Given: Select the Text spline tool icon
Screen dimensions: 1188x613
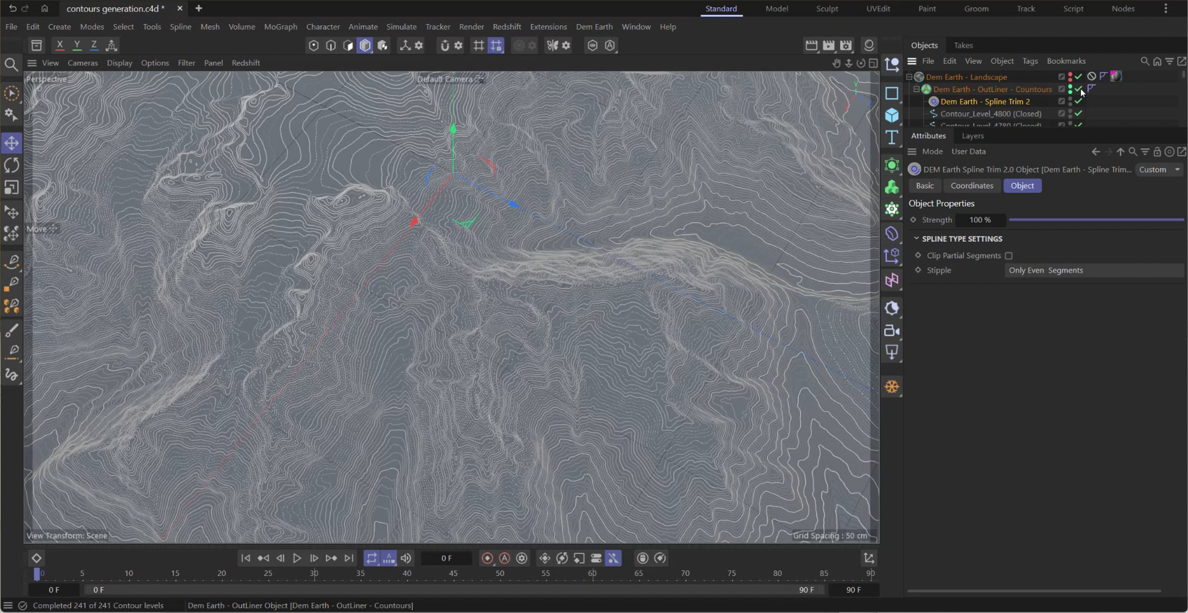Looking at the screenshot, I should tap(891, 137).
